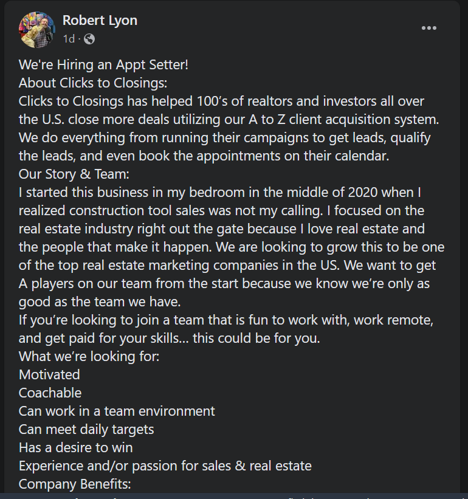Click the "this could be for you." sentence

coord(256,338)
